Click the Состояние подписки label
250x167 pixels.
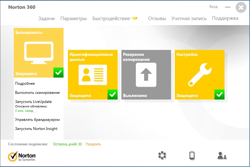(x=28, y=144)
